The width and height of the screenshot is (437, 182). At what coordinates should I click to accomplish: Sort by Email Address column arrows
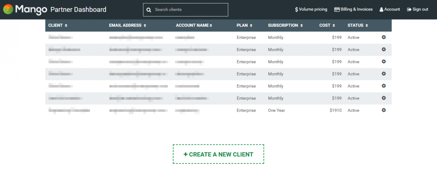pyautogui.click(x=145, y=26)
